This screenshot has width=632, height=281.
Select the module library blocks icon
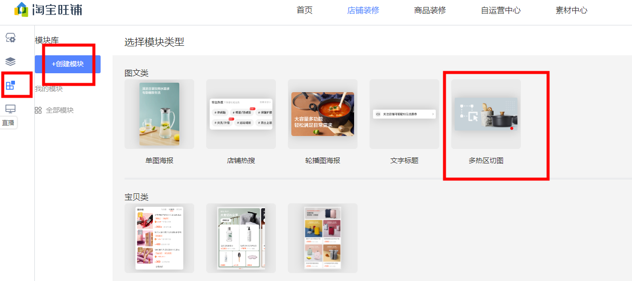(x=10, y=85)
